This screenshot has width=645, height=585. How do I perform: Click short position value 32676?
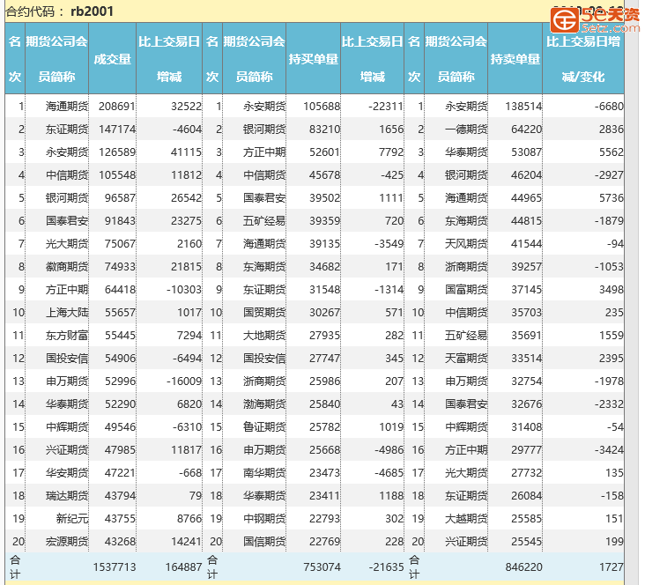527,404
